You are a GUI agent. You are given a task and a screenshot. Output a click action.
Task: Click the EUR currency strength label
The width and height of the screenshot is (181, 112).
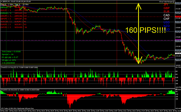[167, 12]
